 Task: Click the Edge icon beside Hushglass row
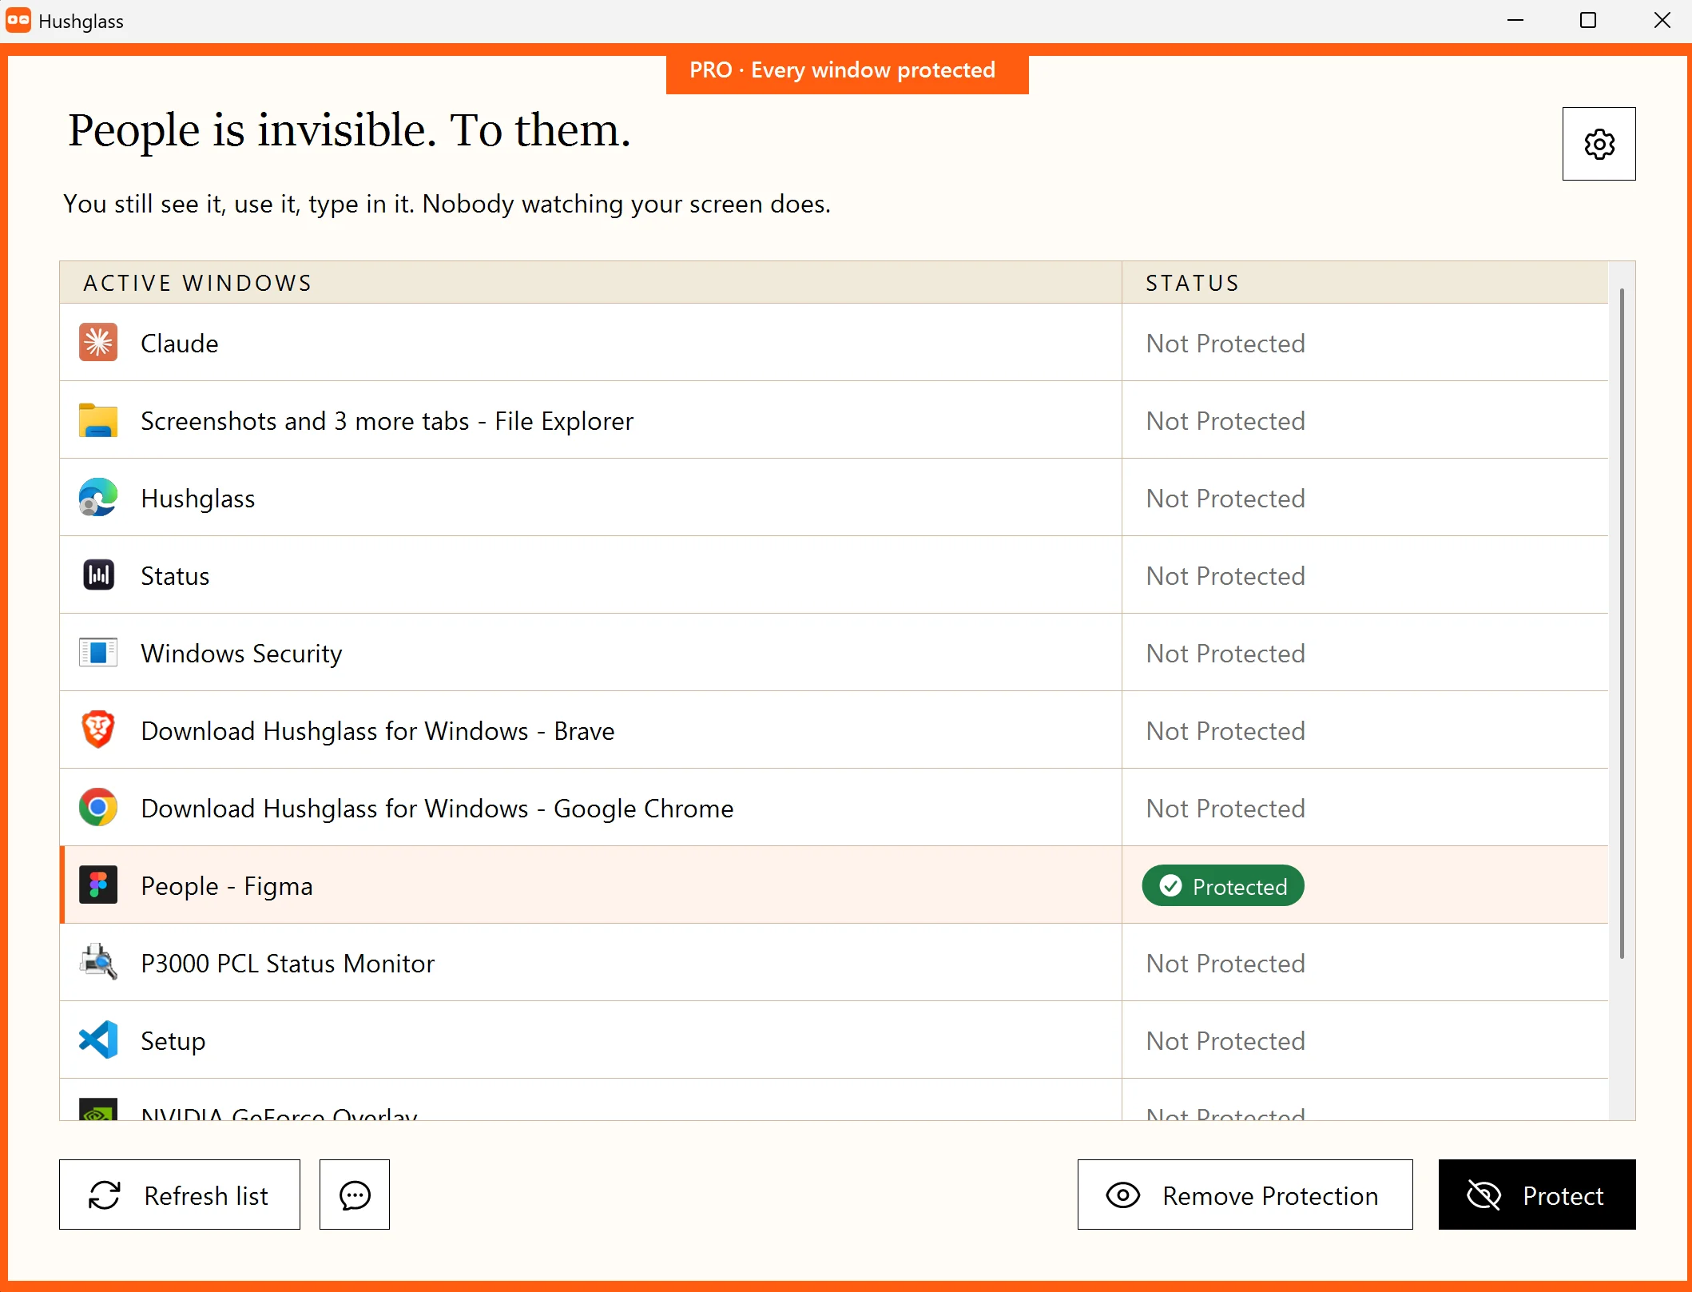[x=98, y=498]
